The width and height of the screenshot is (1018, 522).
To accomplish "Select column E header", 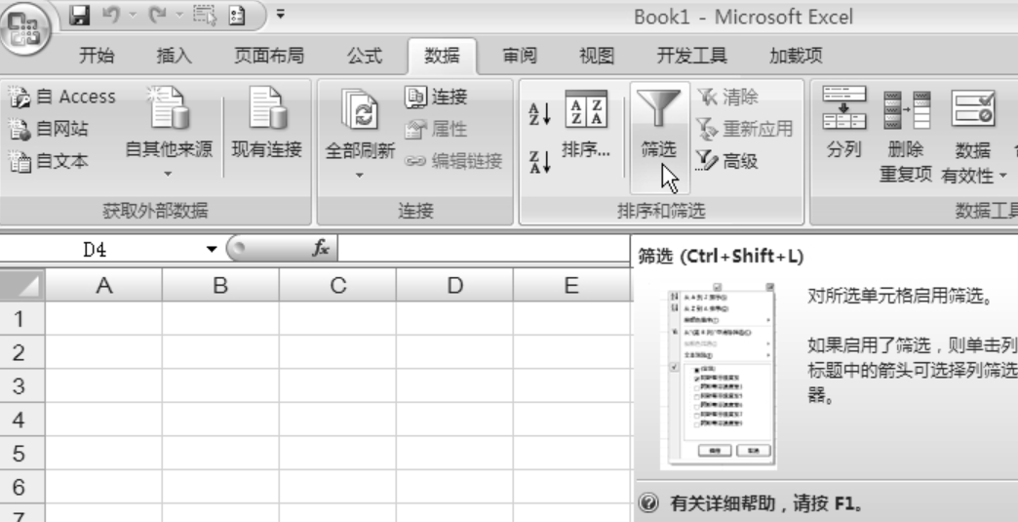I will point(571,285).
